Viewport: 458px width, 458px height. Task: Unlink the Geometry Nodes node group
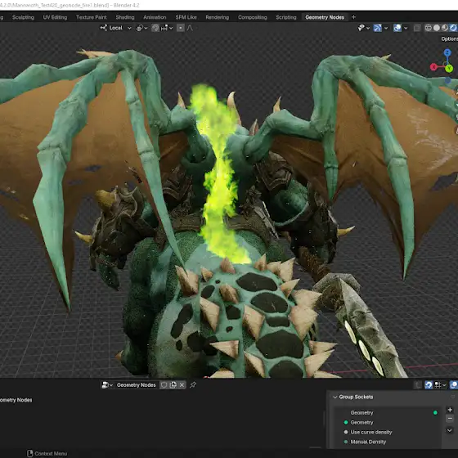(x=182, y=385)
